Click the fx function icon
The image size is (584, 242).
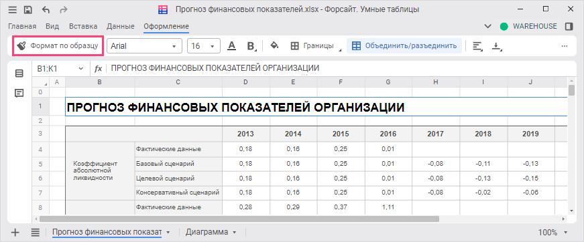coord(99,69)
